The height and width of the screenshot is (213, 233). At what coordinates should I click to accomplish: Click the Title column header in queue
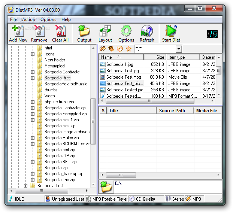point(131,111)
